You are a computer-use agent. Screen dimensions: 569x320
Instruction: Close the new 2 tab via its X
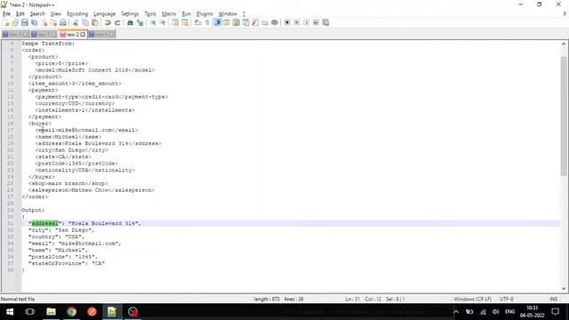coord(83,35)
